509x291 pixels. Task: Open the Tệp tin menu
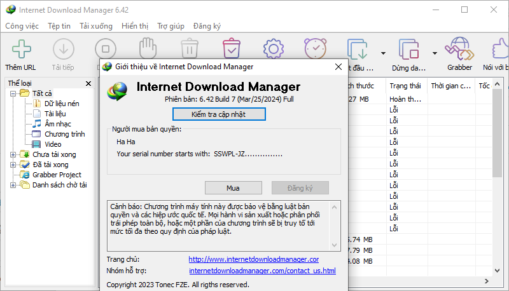(59, 26)
